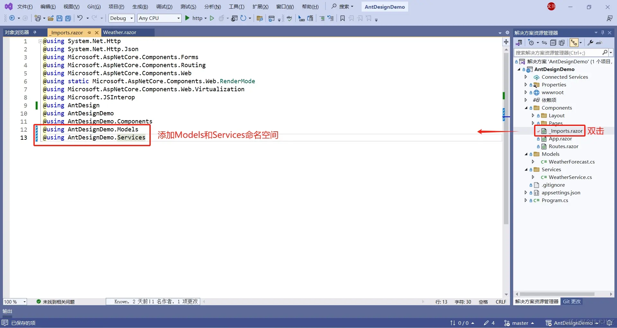Viewport: 617px width, 328px height.
Task: Click the 未找到相关问题 status indicator
Action: pyautogui.click(x=56, y=302)
